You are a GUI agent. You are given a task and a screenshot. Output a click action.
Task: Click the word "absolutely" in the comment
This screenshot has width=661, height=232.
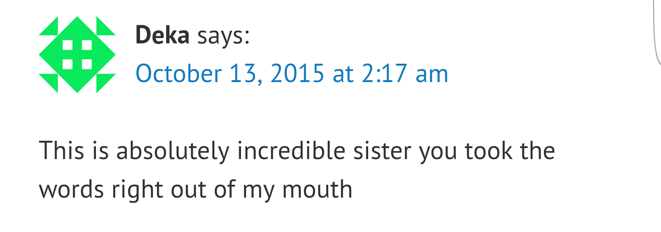pyautogui.click(x=172, y=151)
